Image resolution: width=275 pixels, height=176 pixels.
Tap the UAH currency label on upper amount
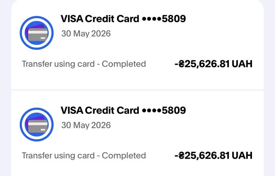[x=242, y=64]
